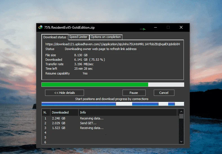
Task: Open the Options on completion tab
Action: [x=106, y=37]
